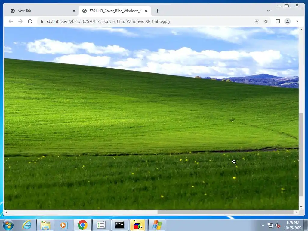Zoom out on the Bliss wallpaper image
Image resolution: width=308 pixels, height=231 pixels.
point(151,118)
